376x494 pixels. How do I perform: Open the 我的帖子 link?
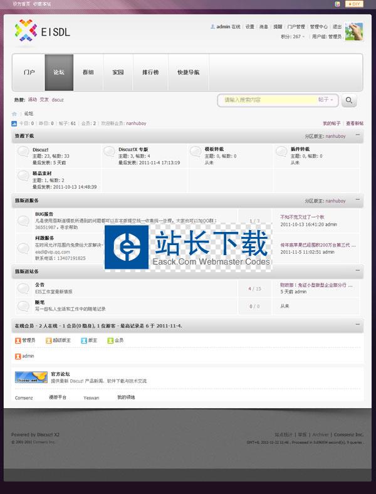pos(332,124)
